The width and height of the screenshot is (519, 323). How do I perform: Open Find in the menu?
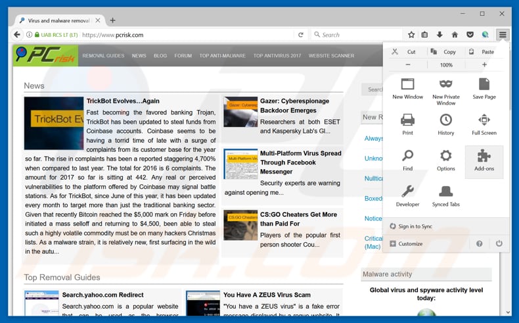tap(408, 161)
